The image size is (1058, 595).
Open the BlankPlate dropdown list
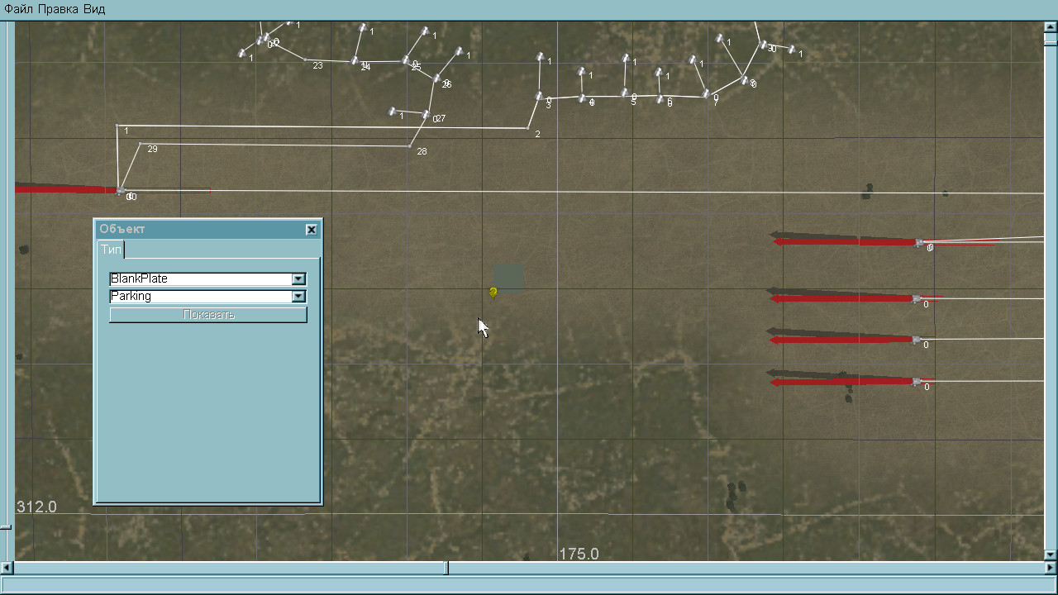pyautogui.click(x=298, y=279)
